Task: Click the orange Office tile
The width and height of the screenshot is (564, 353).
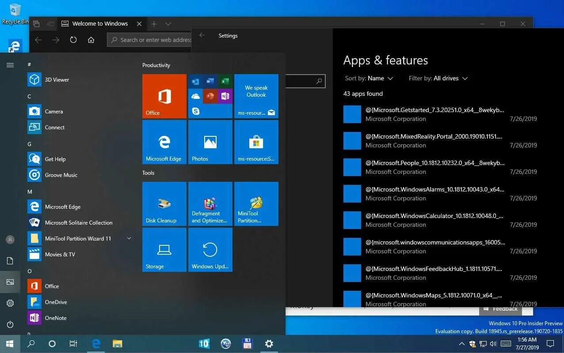Action: tap(164, 96)
